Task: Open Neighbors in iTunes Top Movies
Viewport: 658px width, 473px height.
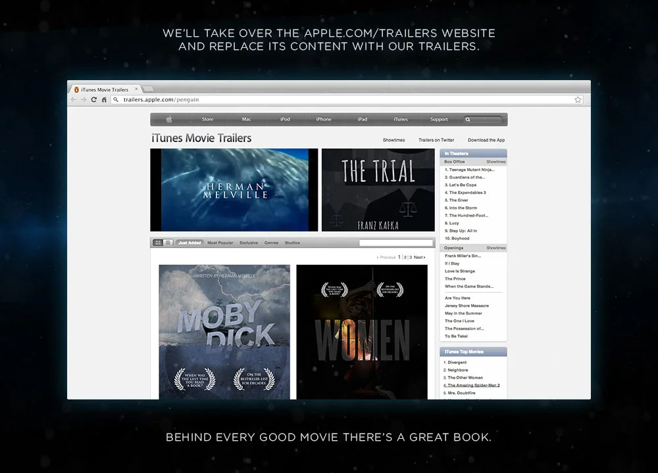Action: pos(456,370)
